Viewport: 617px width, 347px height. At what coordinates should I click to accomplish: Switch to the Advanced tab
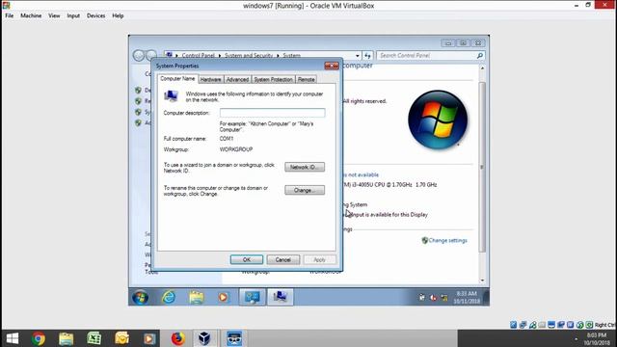tap(237, 79)
